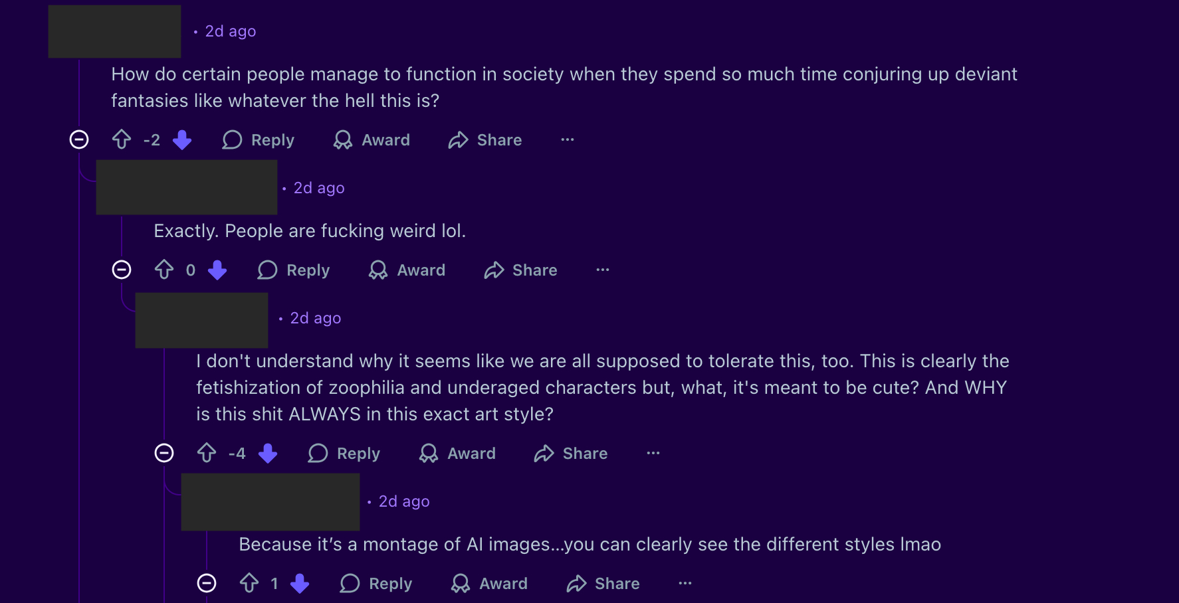Collapse the top-level comment thread

coord(79,139)
